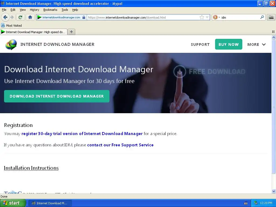The width and height of the screenshot is (276, 207).
Task: Open the URL history dropdown arrow
Action: click(x=207, y=17)
